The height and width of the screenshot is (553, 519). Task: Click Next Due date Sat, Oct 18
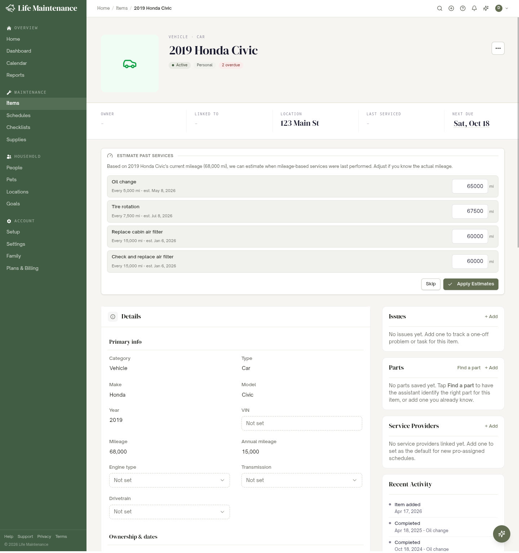tap(471, 124)
